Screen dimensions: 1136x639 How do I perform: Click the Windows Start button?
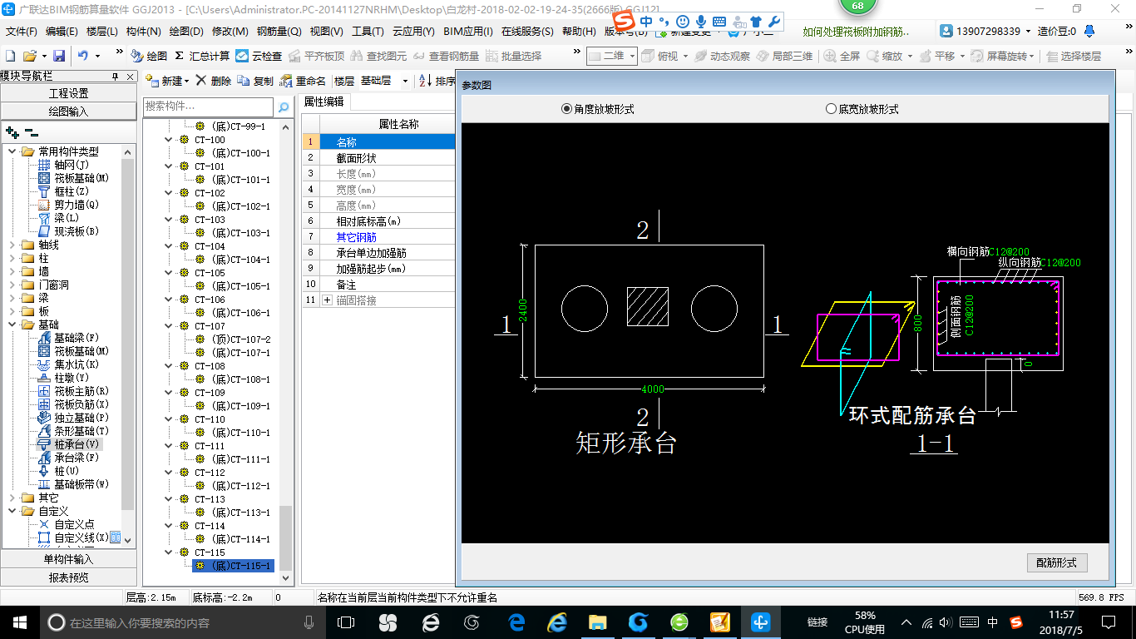tap(19, 622)
